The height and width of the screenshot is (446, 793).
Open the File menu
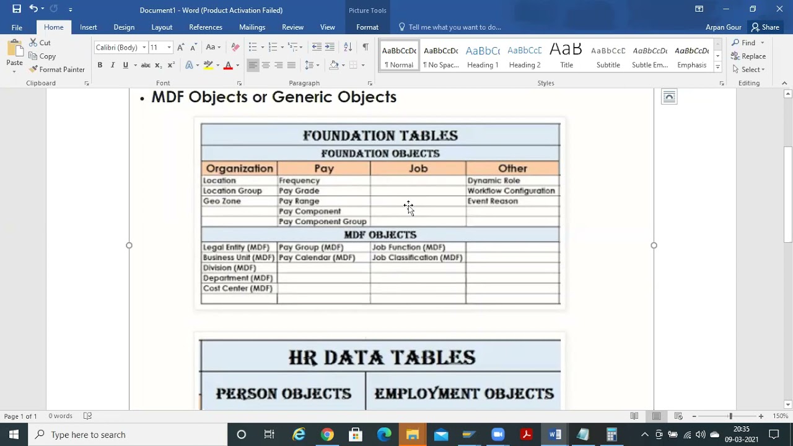pyautogui.click(x=17, y=27)
